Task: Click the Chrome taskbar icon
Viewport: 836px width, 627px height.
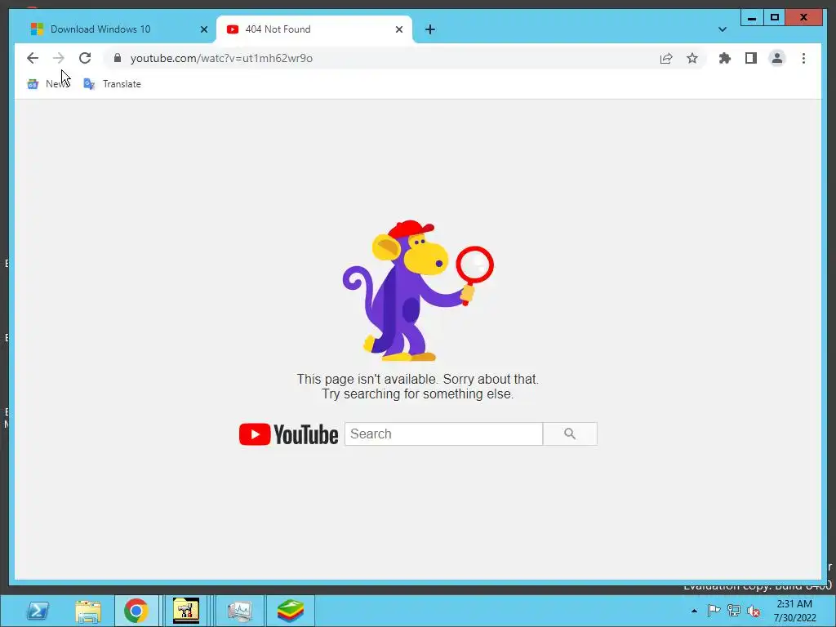Action: pyautogui.click(x=136, y=611)
